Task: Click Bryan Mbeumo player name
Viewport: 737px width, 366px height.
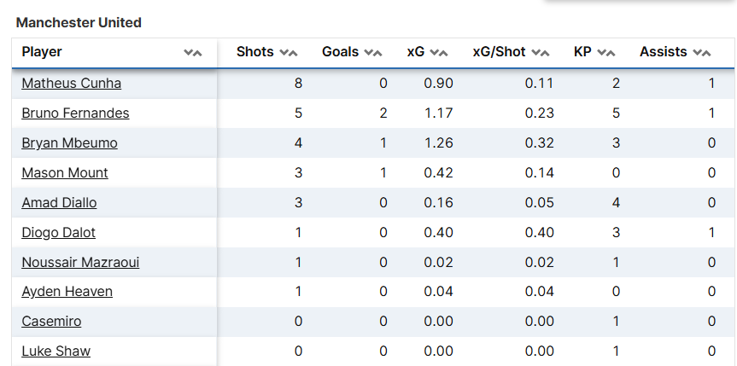Action: (69, 143)
